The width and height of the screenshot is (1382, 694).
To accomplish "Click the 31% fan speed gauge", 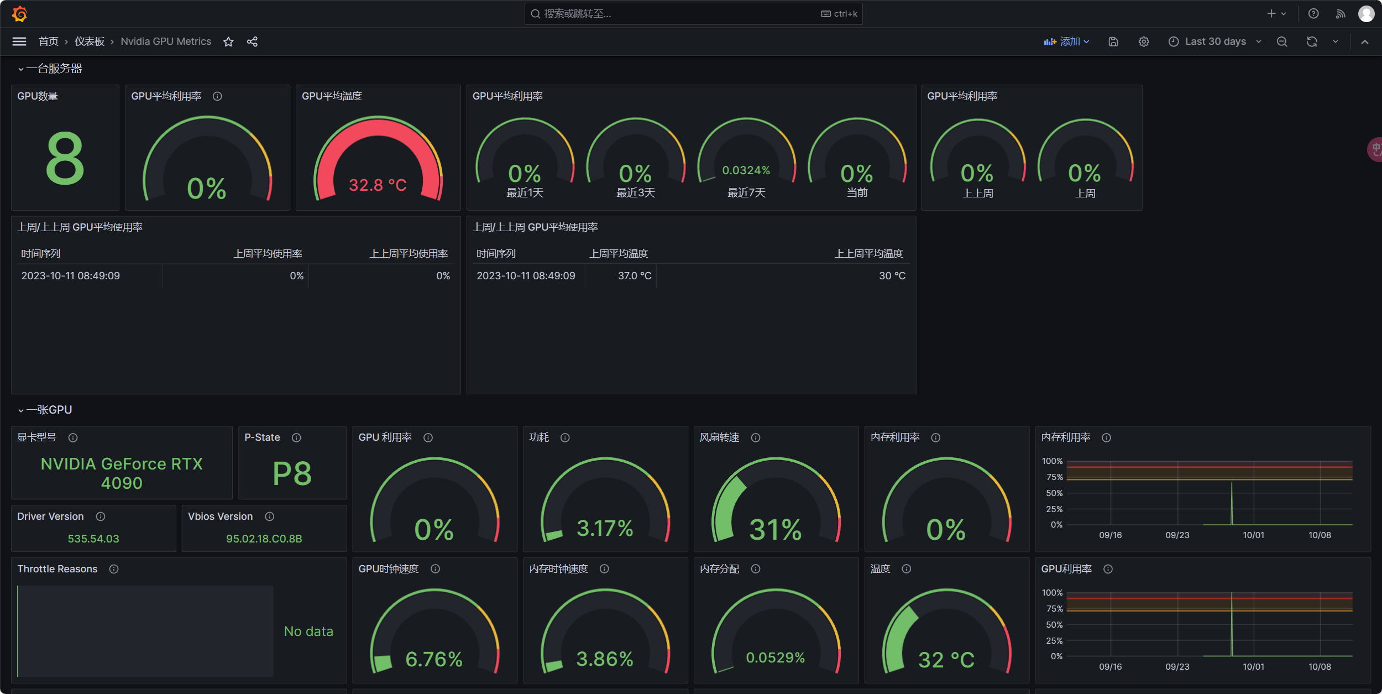I will tap(776, 500).
